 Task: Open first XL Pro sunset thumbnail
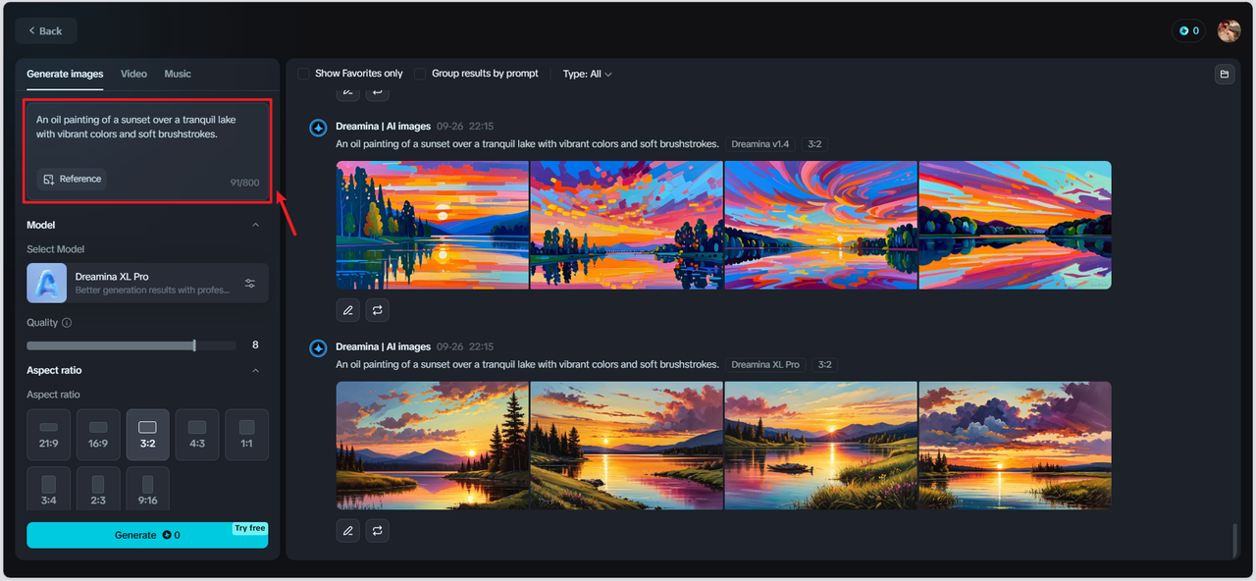(x=433, y=446)
